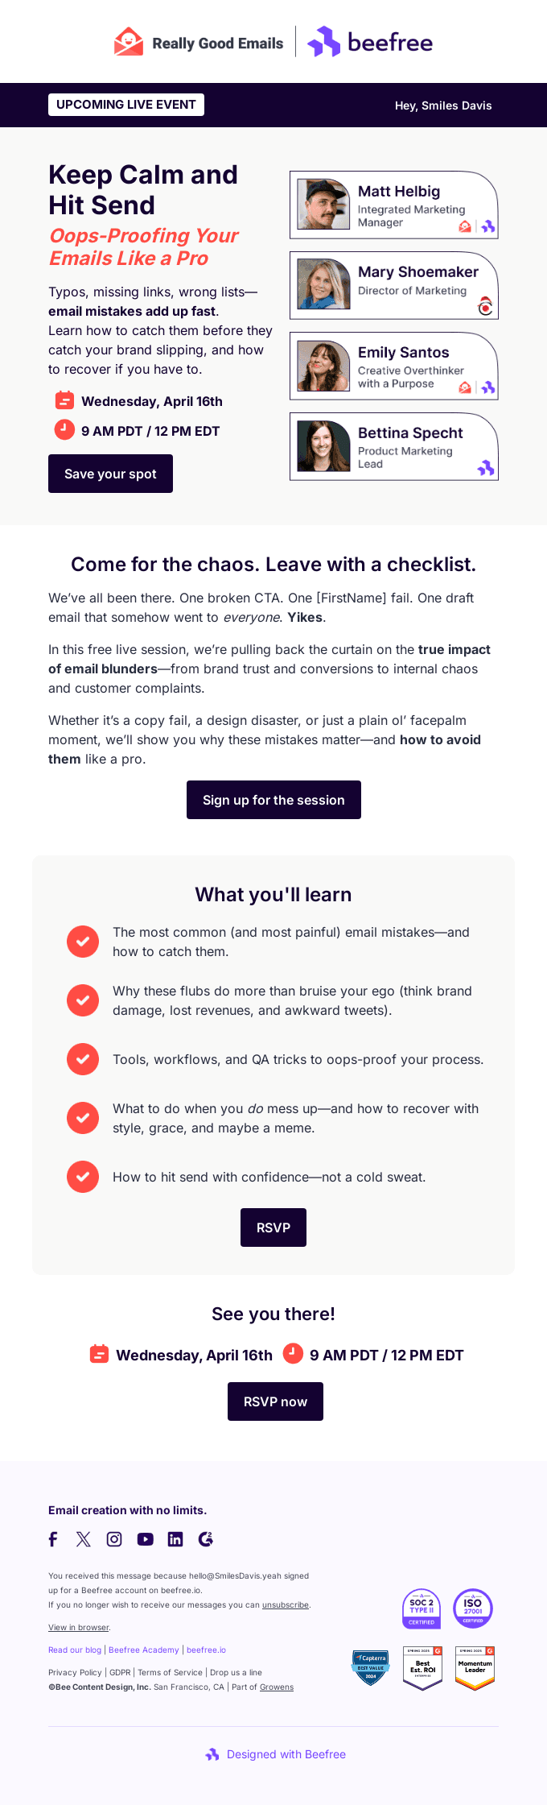Click the SOC 2 Type II badge
The image size is (547, 1805).
(x=422, y=1608)
